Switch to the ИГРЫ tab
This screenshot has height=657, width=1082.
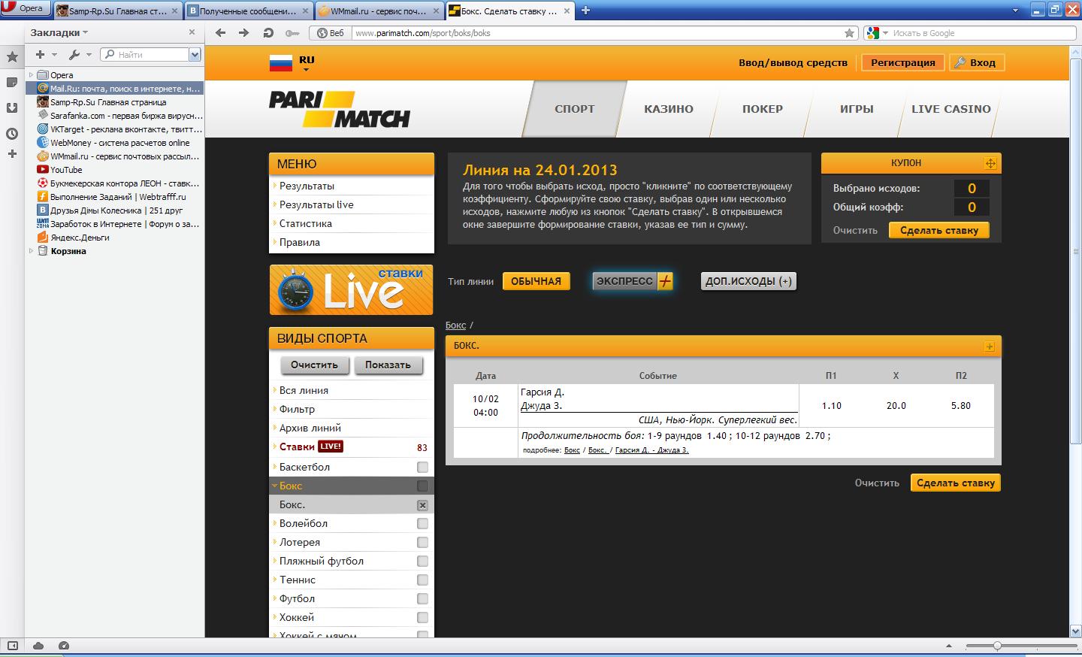click(857, 109)
